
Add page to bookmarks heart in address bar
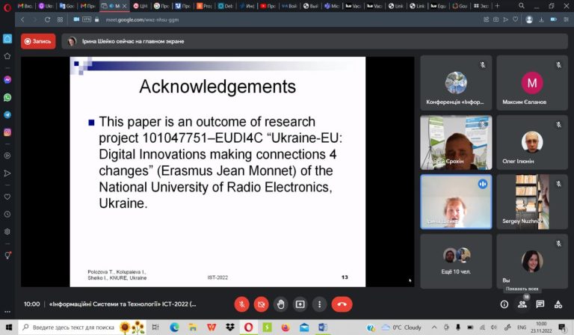(x=515, y=19)
